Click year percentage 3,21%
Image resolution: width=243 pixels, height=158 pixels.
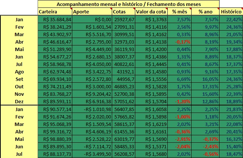coord(205,124)
